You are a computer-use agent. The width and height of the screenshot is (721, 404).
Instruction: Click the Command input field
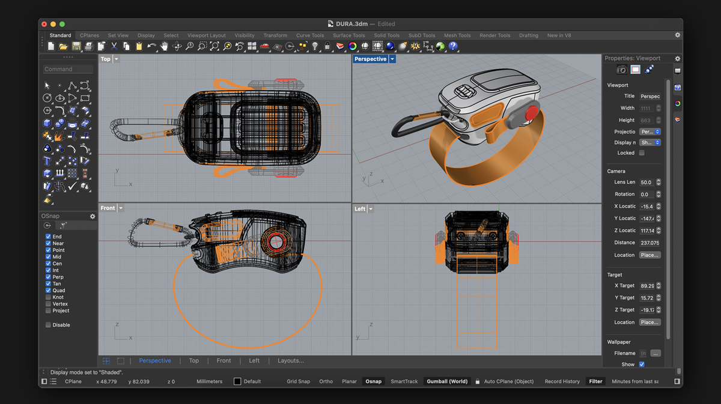pyautogui.click(x=68, y=69)
